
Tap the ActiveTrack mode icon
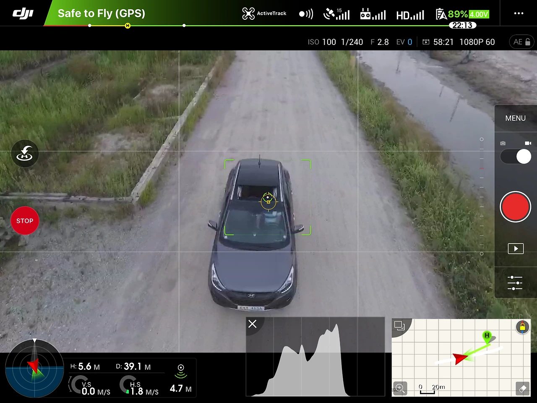pyautogui.click(x=248, y=13)
